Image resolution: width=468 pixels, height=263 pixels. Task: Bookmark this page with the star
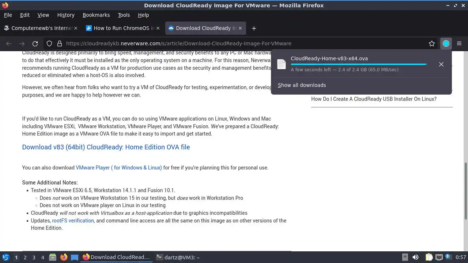click(x=432, y=43)
